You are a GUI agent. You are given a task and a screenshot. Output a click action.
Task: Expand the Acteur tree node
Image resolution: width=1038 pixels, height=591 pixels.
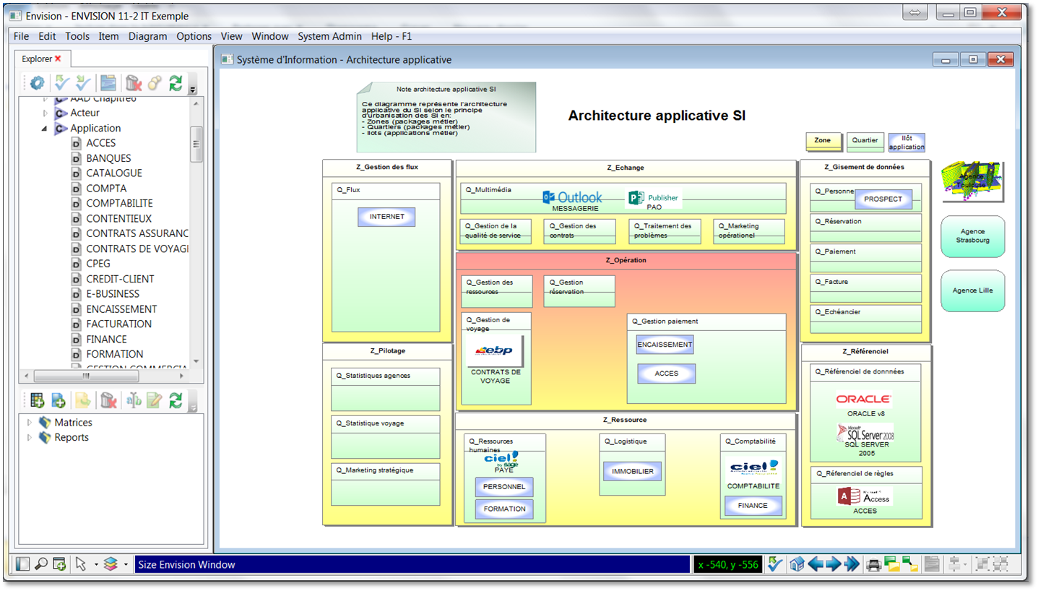tap(45, 113)
